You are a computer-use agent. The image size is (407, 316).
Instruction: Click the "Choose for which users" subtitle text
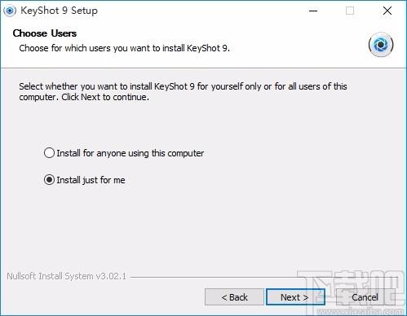click(124, 48)
